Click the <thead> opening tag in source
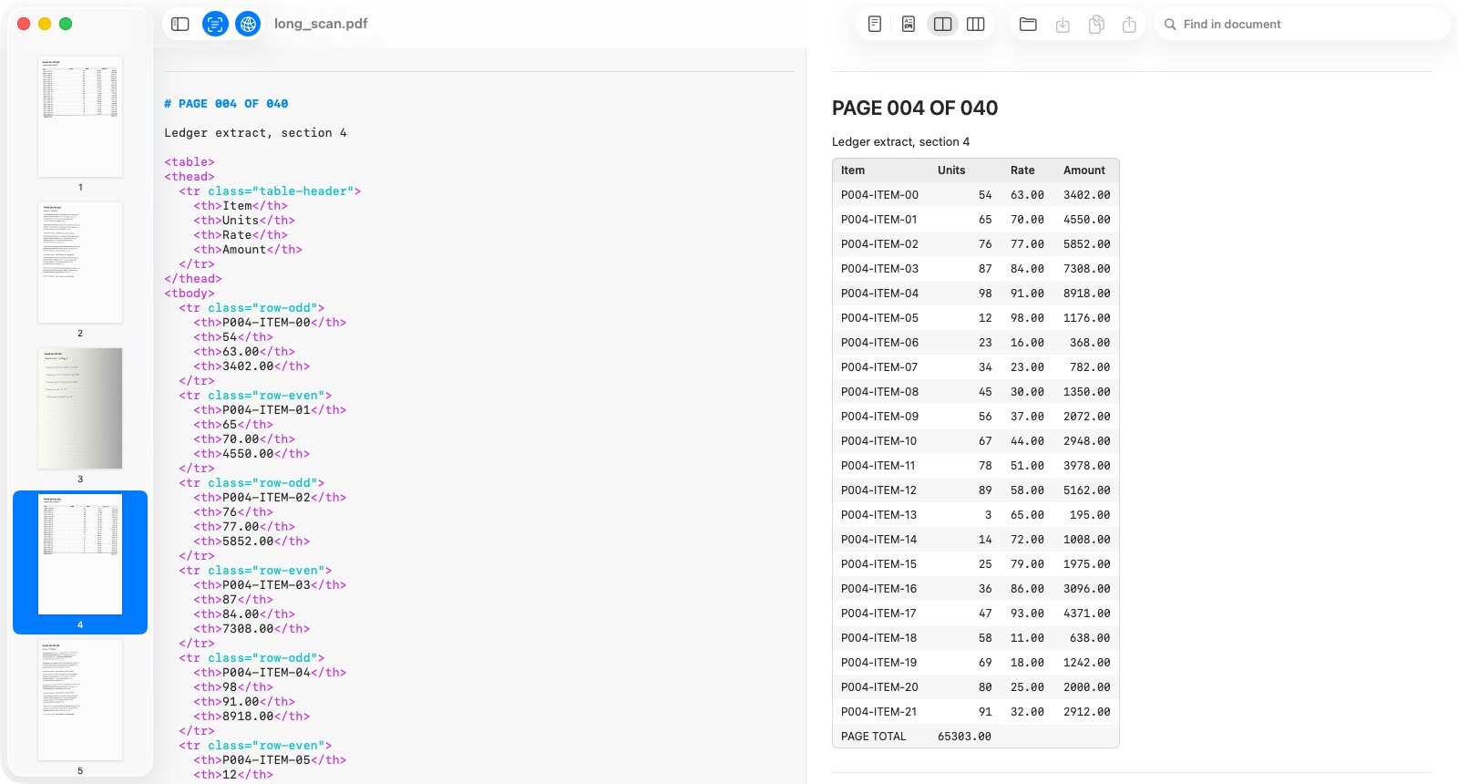 coord(190,177)
